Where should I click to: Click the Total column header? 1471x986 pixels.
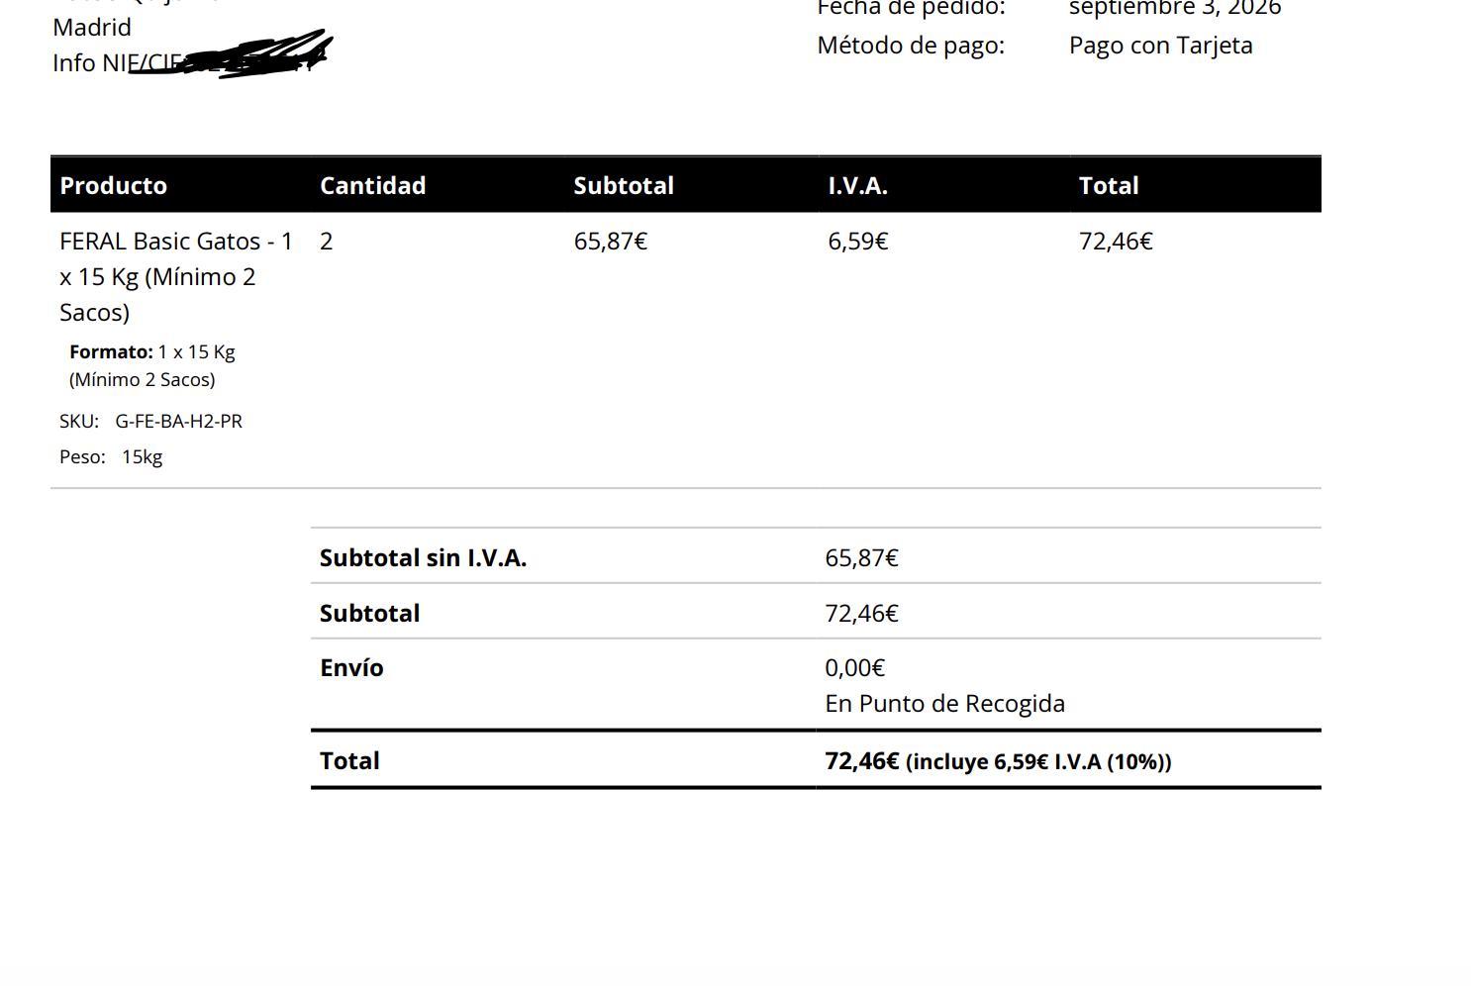(x=1109, y=185)
